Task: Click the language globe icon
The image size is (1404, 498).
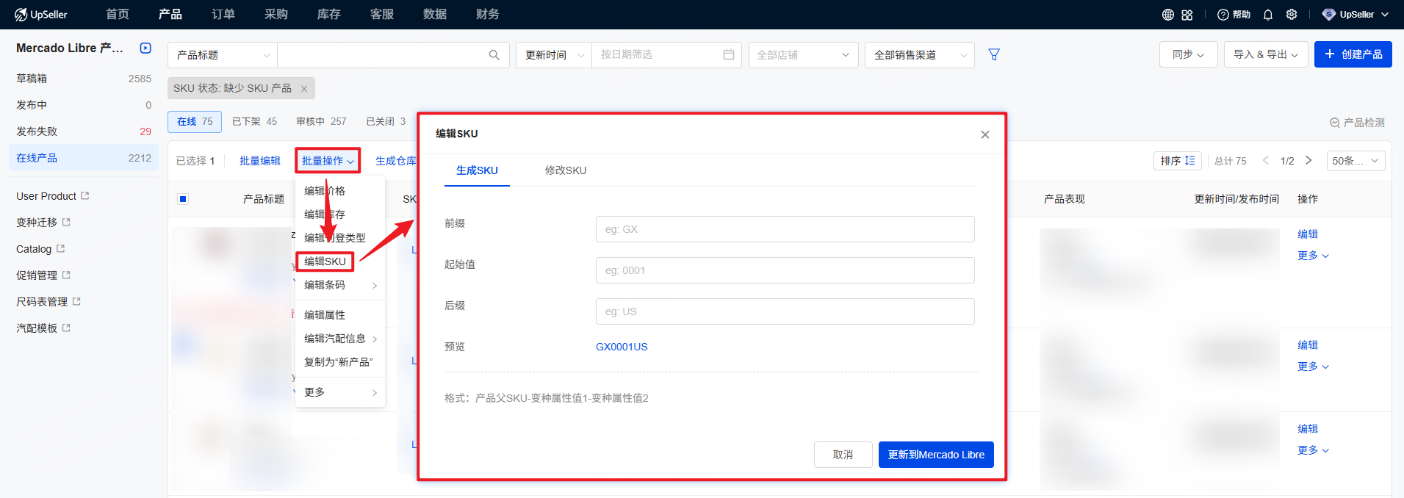Action: [x=1167, y=15]
